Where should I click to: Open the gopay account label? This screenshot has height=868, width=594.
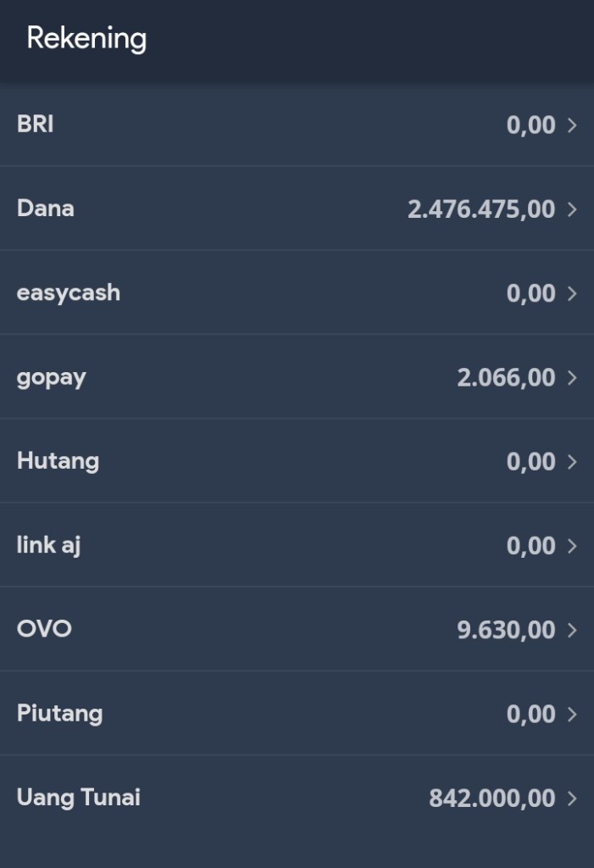tap(52, 377)
